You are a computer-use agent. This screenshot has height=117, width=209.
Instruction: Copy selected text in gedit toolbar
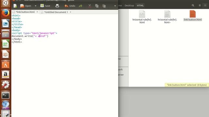[97, 6]
